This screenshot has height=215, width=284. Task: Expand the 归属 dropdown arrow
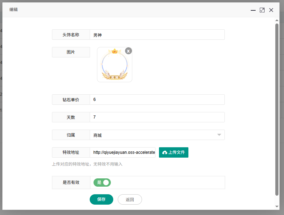219,135
